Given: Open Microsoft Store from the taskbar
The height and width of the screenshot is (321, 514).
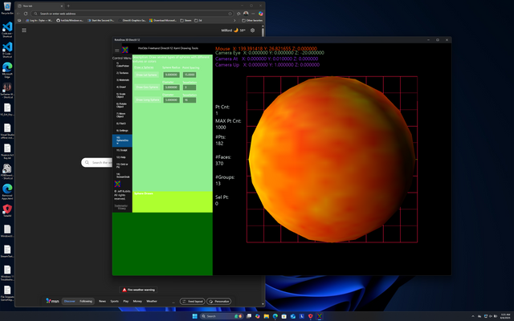Looking at the screenshot, I should click(x=284, y=316).
